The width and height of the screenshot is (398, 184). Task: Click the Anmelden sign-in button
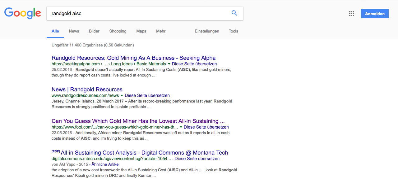pyautogui.click(x=374, y=14)
